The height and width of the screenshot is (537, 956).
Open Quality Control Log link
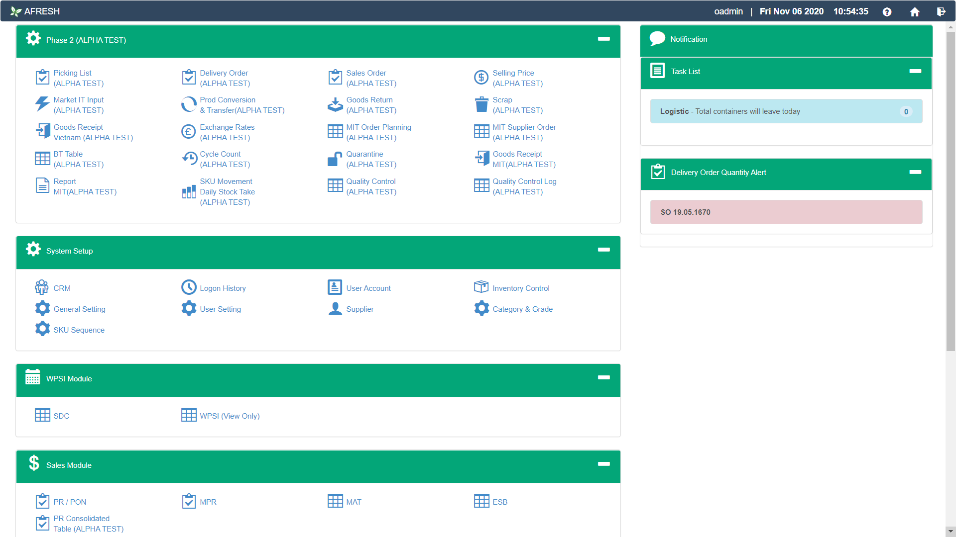524,186
